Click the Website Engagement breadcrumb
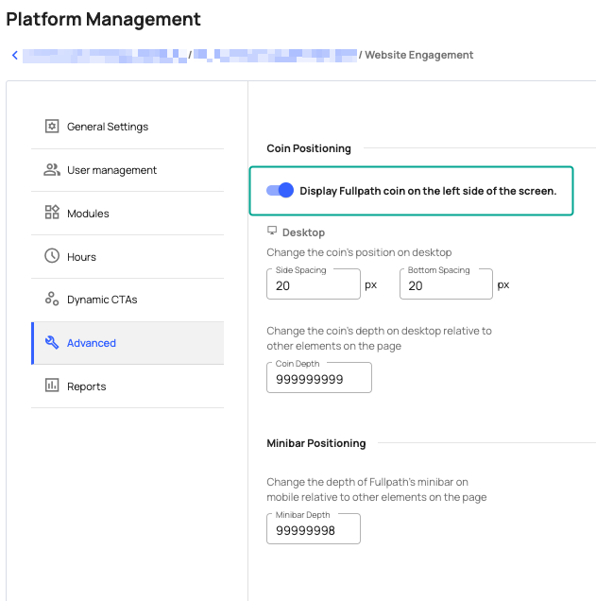The height and width of the screenshot is (601, 596). [418, 55]
